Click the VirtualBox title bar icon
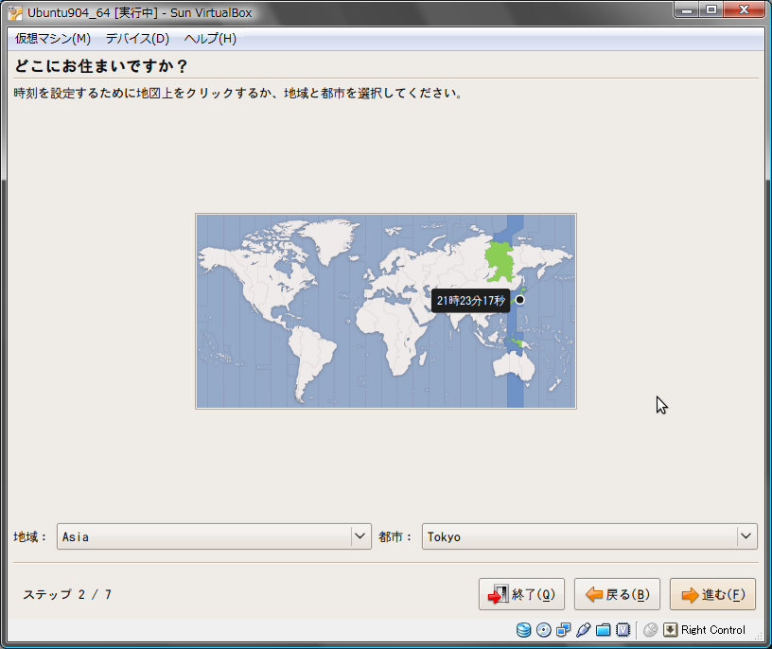 (15, 13)
